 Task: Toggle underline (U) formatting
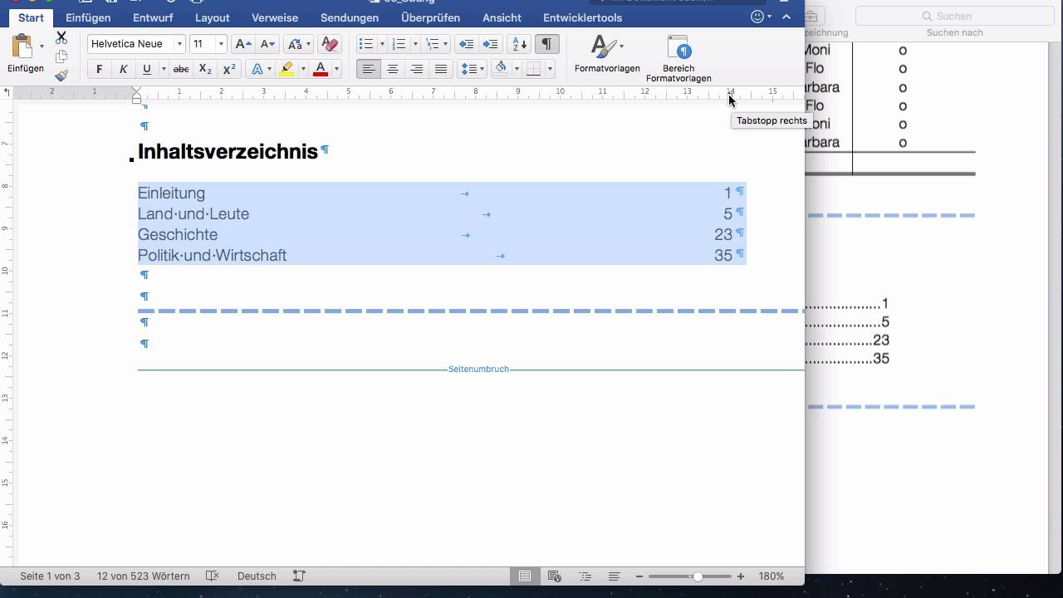[147, 69]
